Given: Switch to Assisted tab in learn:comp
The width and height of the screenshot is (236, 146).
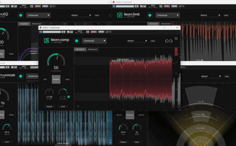Looking at the screenshot, I should click(x=80, y=49).
